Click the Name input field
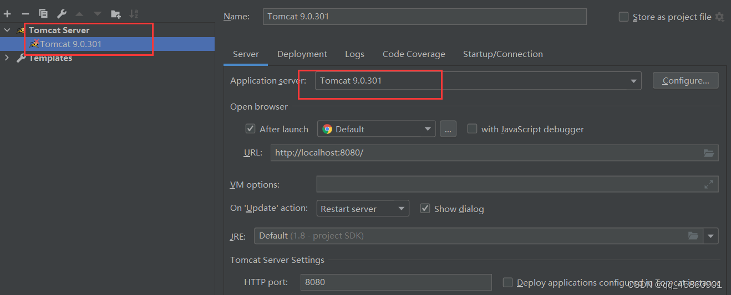The image size is (731, 295). point(425,16)
